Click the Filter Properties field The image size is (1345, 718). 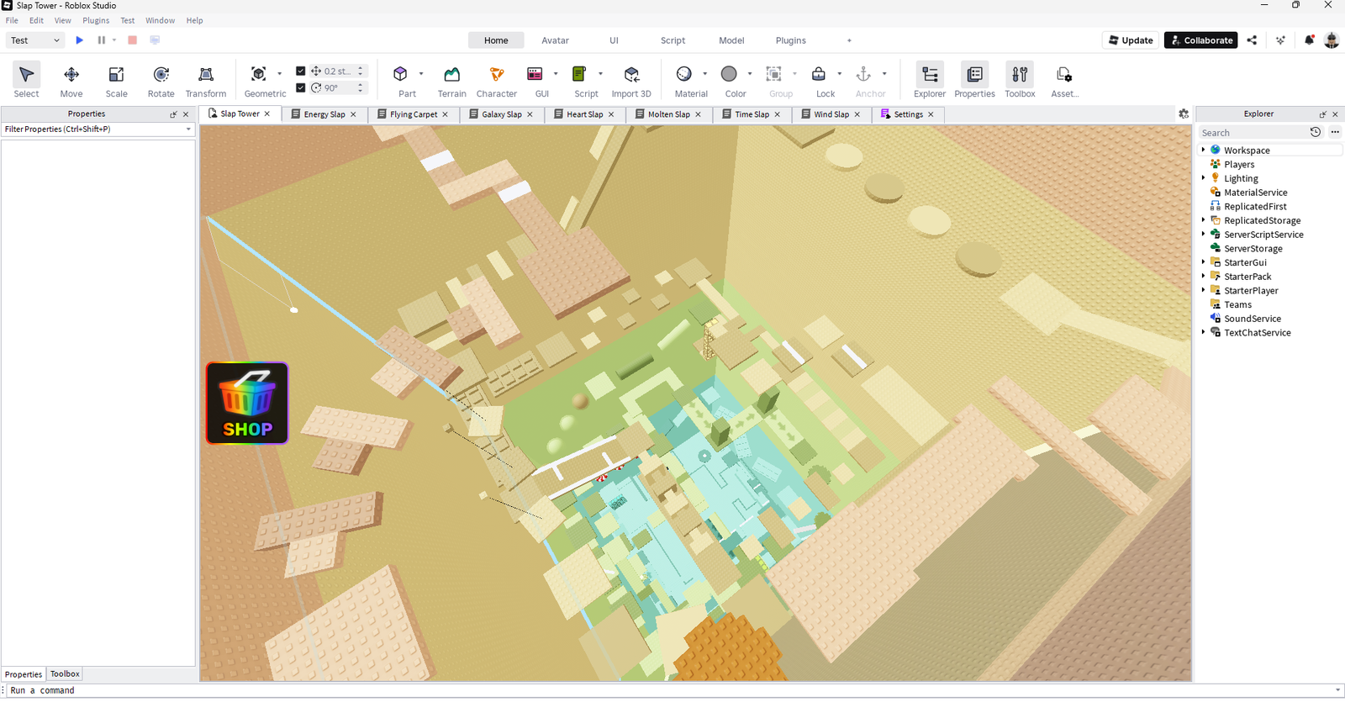tap(98, 129)
